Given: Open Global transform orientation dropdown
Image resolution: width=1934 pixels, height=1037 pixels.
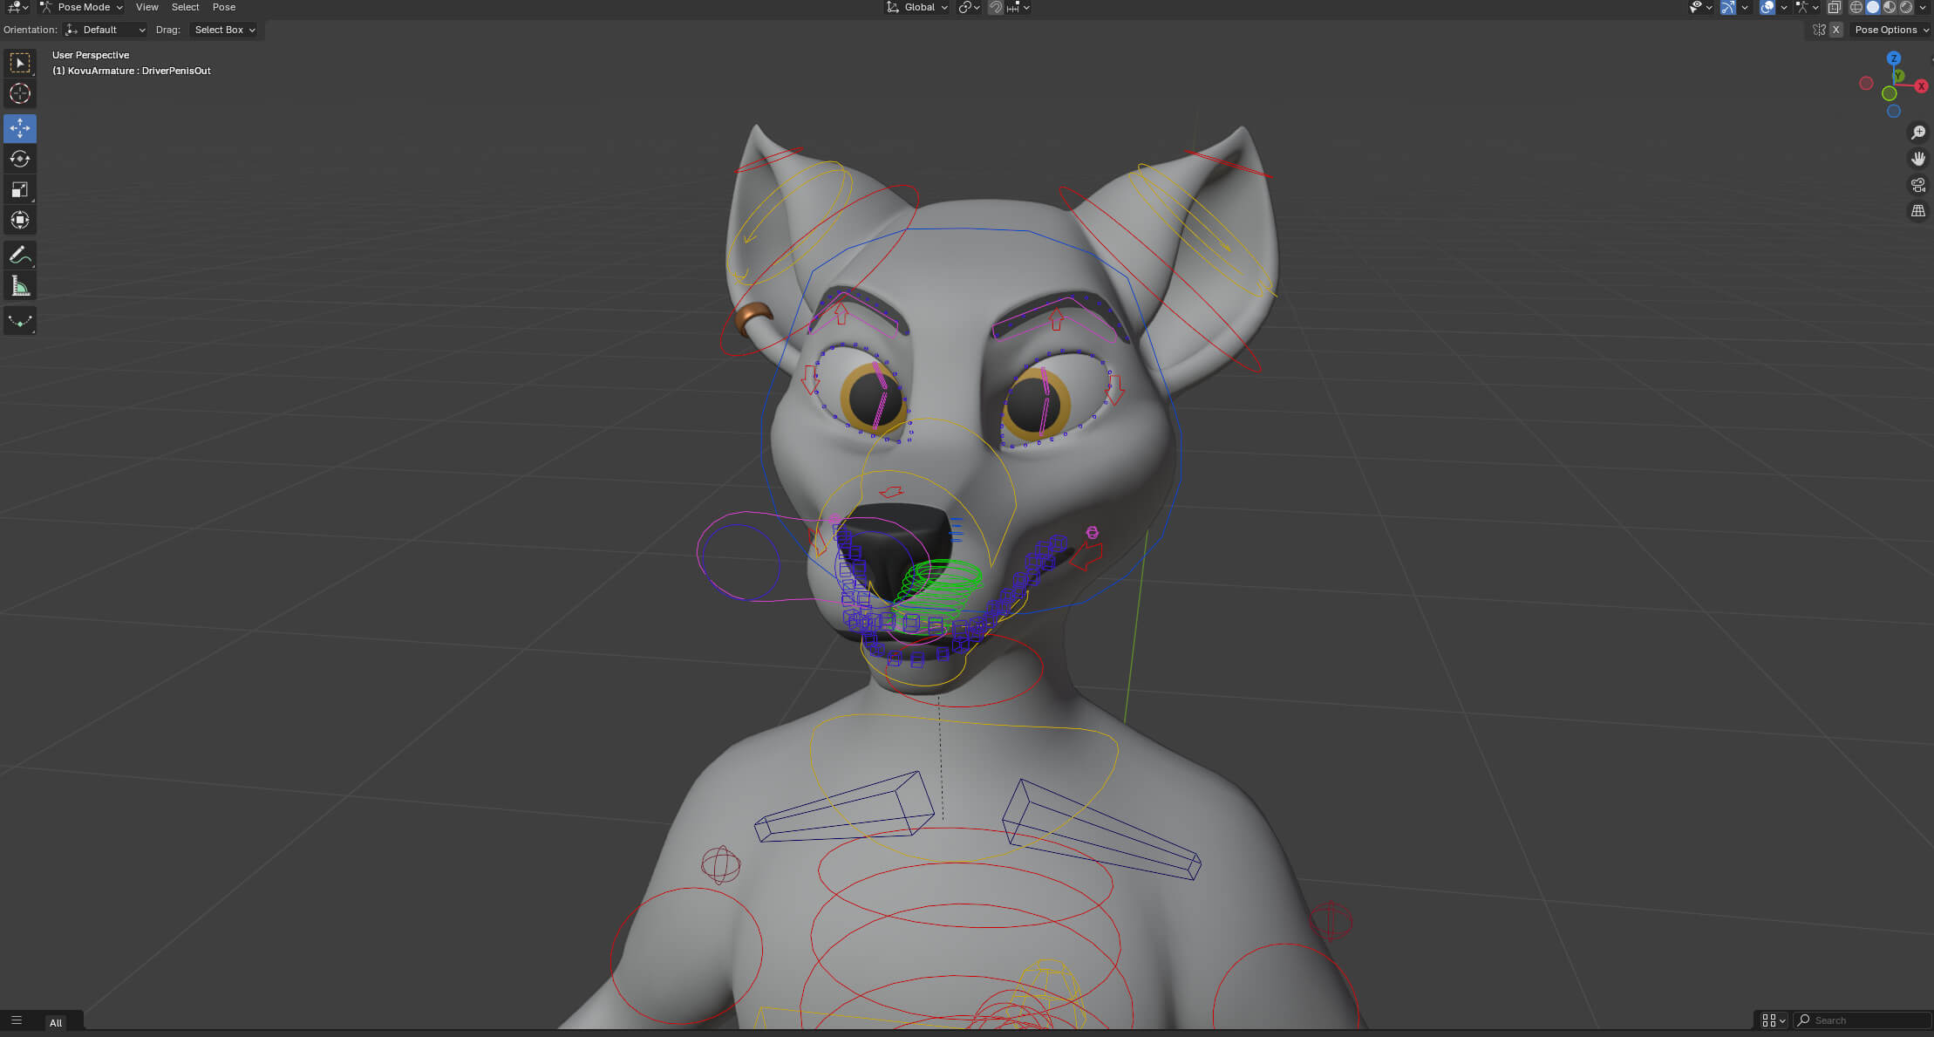Looking at the screenshot, I should point(916,7).
